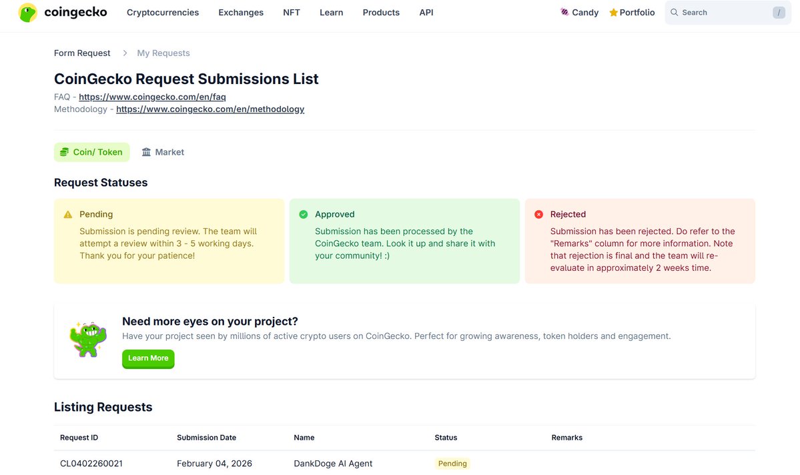Click request ID CL0402260021
The height and width of the screenshot is (475, 800).
tap(91, 463)
